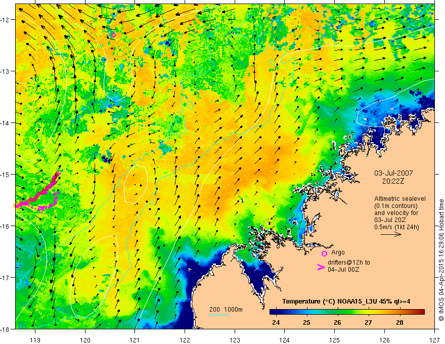Click the '04-Jul 00Z' legend text
The height and width of the screenshot is (344, 445).
(x=343, y=269)
